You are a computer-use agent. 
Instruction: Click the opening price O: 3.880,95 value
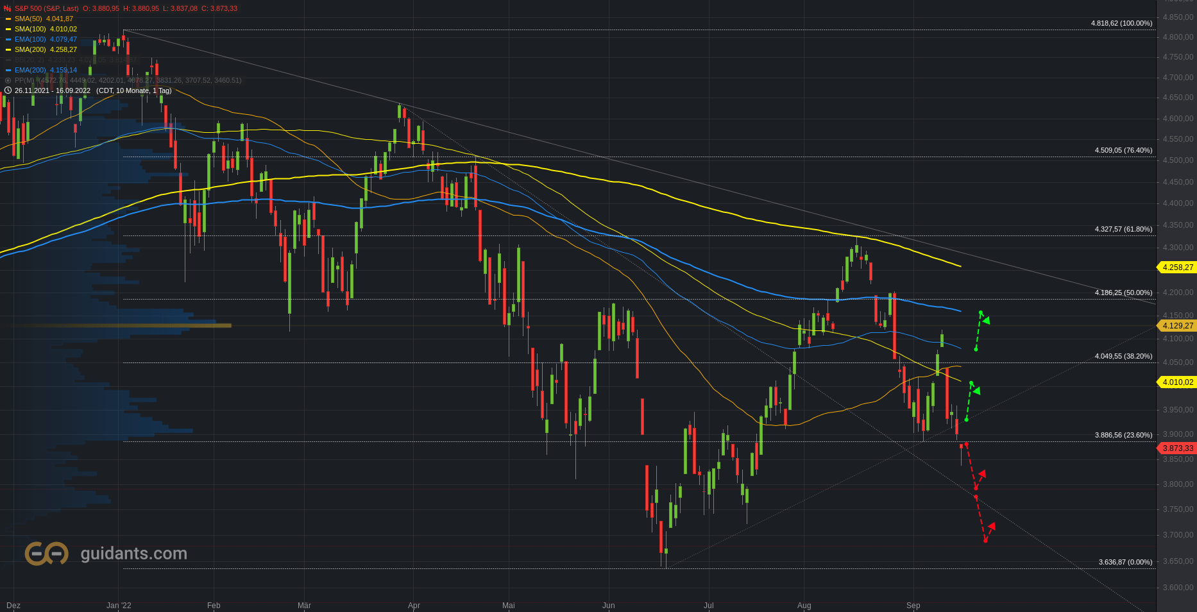click(101, 8)
